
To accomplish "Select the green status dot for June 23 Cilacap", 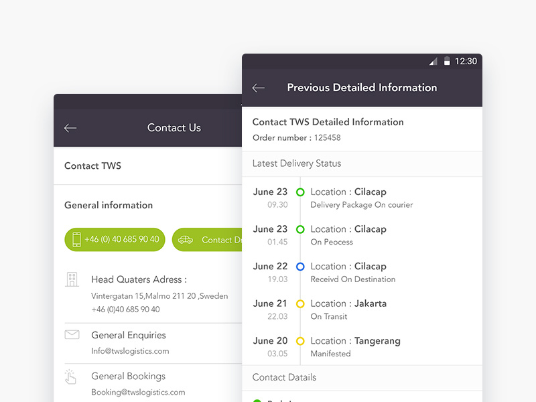I will (x=300, y=192).
